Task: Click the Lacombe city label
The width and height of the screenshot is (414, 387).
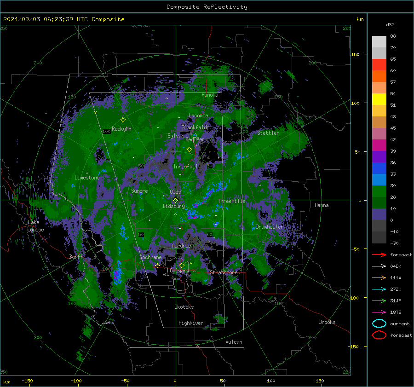Action: pos(198,116)
